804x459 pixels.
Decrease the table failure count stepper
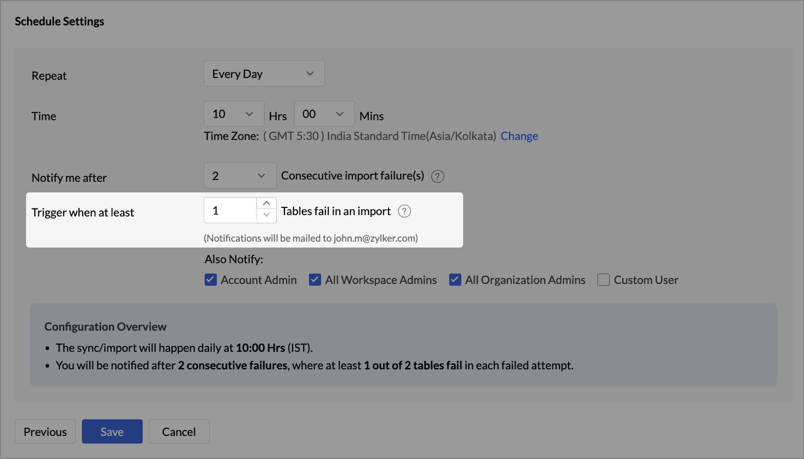[266, 215]
